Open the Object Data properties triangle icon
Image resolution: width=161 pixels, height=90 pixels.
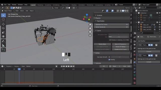(x=135, y=75)
